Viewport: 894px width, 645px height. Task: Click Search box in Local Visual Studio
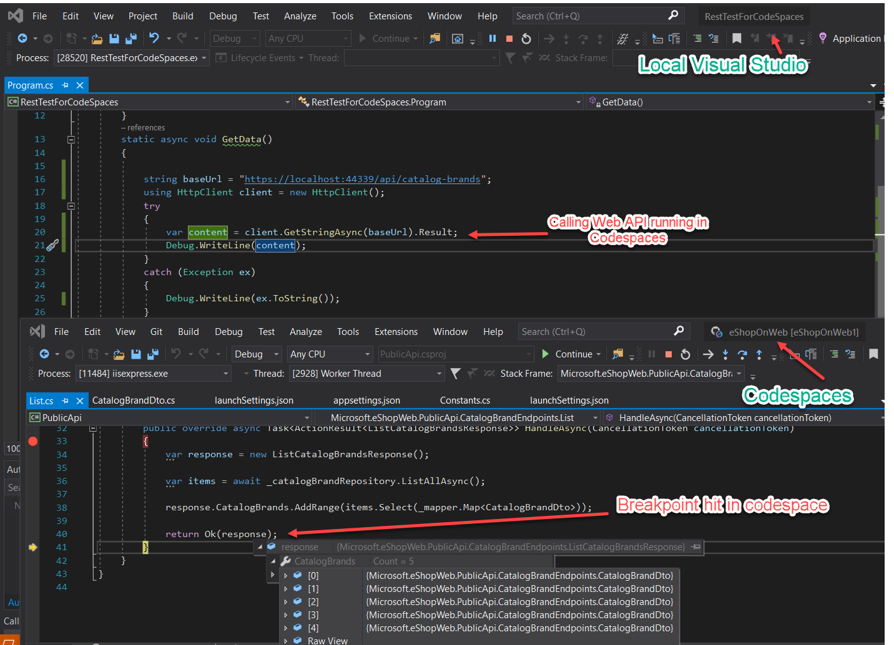[598, 16]
